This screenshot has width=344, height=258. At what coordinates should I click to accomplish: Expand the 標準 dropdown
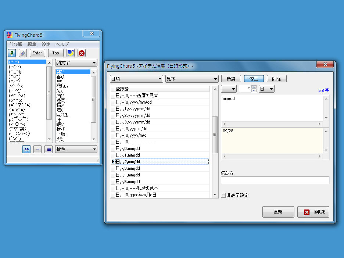click(76, 149)
